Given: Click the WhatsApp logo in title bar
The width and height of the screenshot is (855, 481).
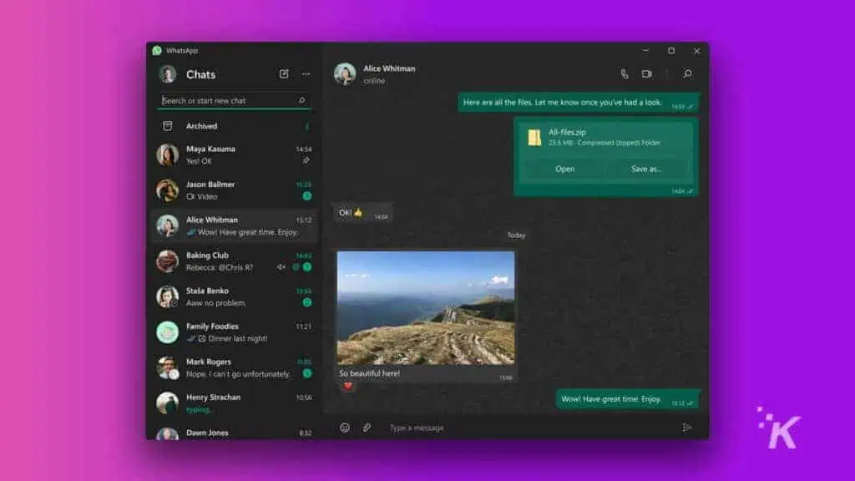Looking at the screenshot, I should (x=157, y=50).
